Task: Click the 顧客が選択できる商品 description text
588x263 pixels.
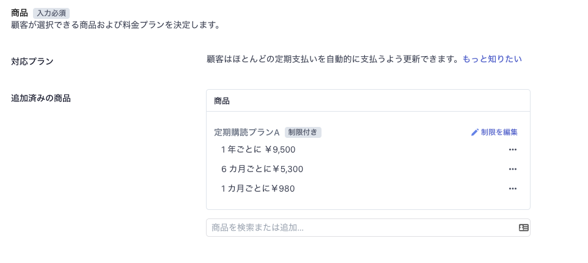Action: pos(116,25)
